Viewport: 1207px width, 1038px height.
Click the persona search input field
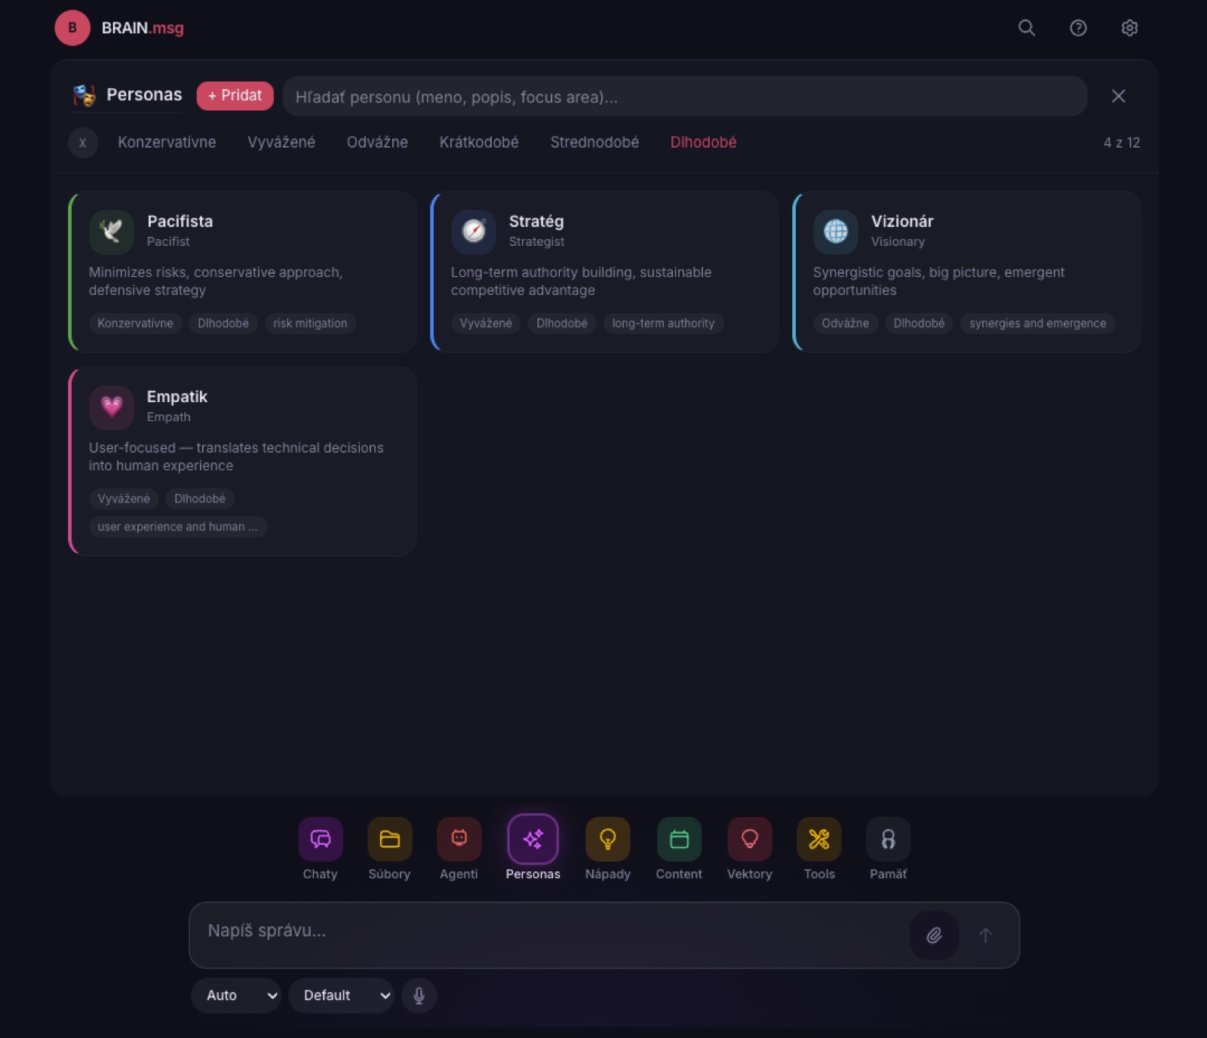tap(685, 97)
